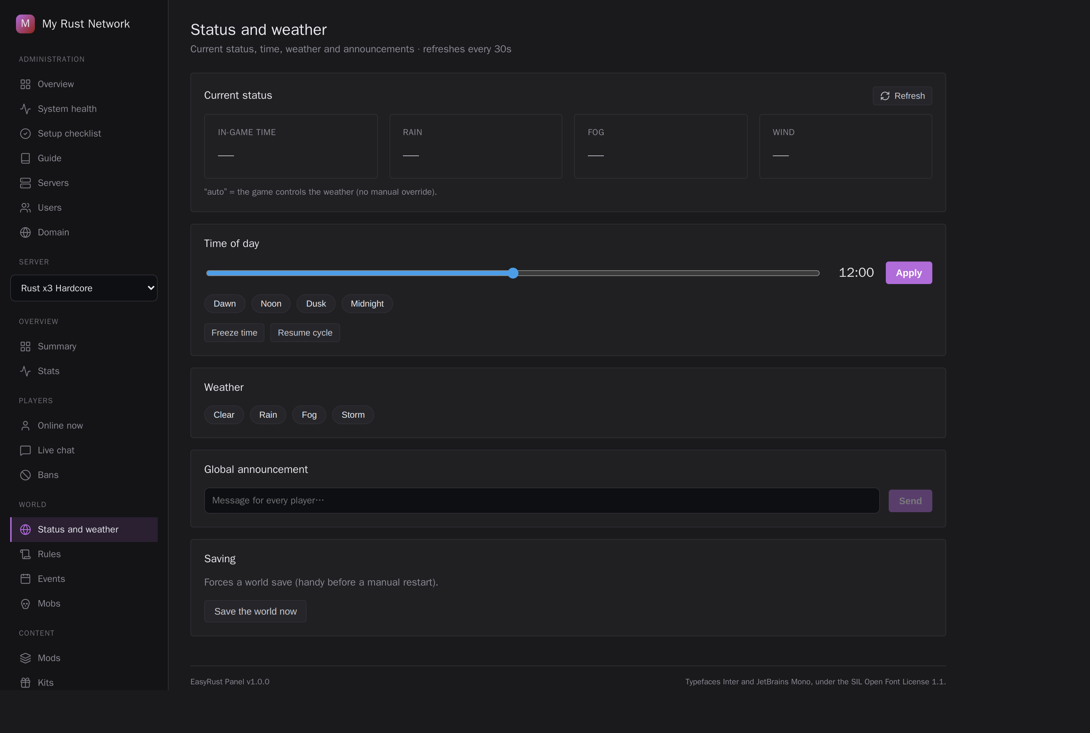Viewport: 1090px width, 733px height.
Task: Open the Mobs page
Action: (x=84, y=604)
